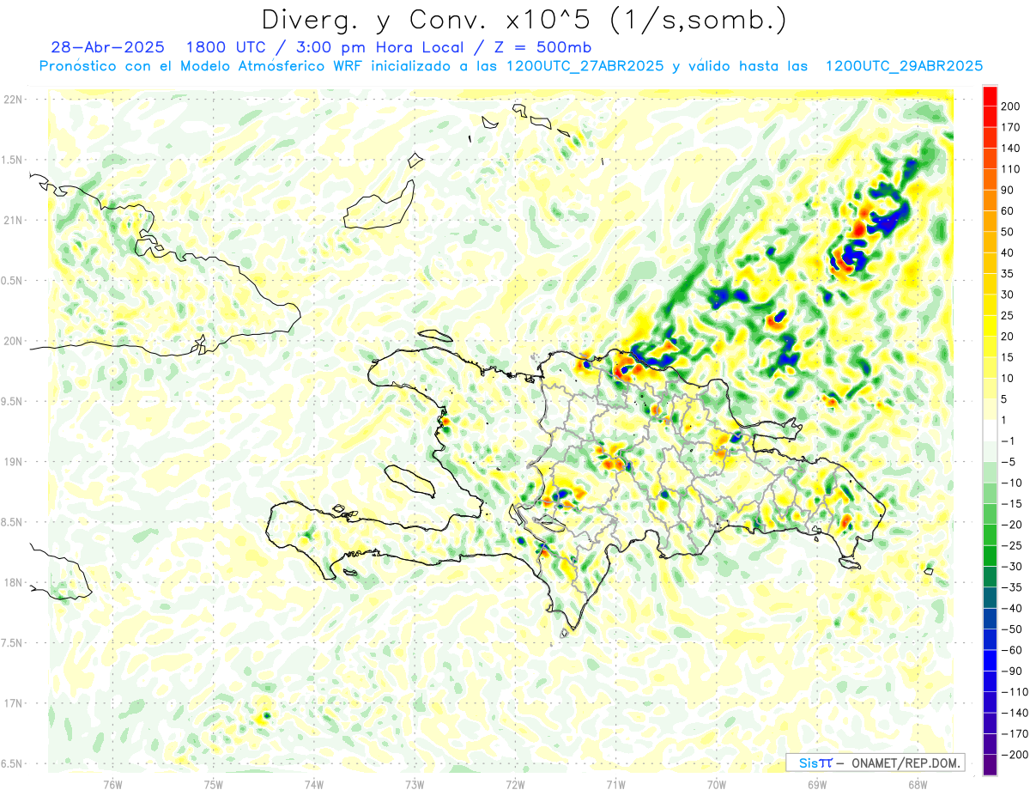Click the 0.5N latitude label
Viewport: 1030px width, 796px height.
click(13, 281)
